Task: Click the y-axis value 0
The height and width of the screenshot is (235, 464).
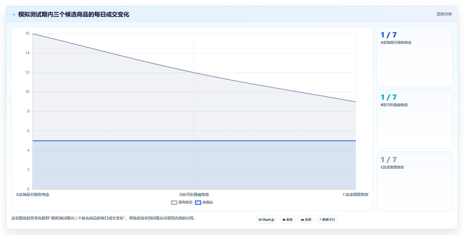Action: click(28, 189)
